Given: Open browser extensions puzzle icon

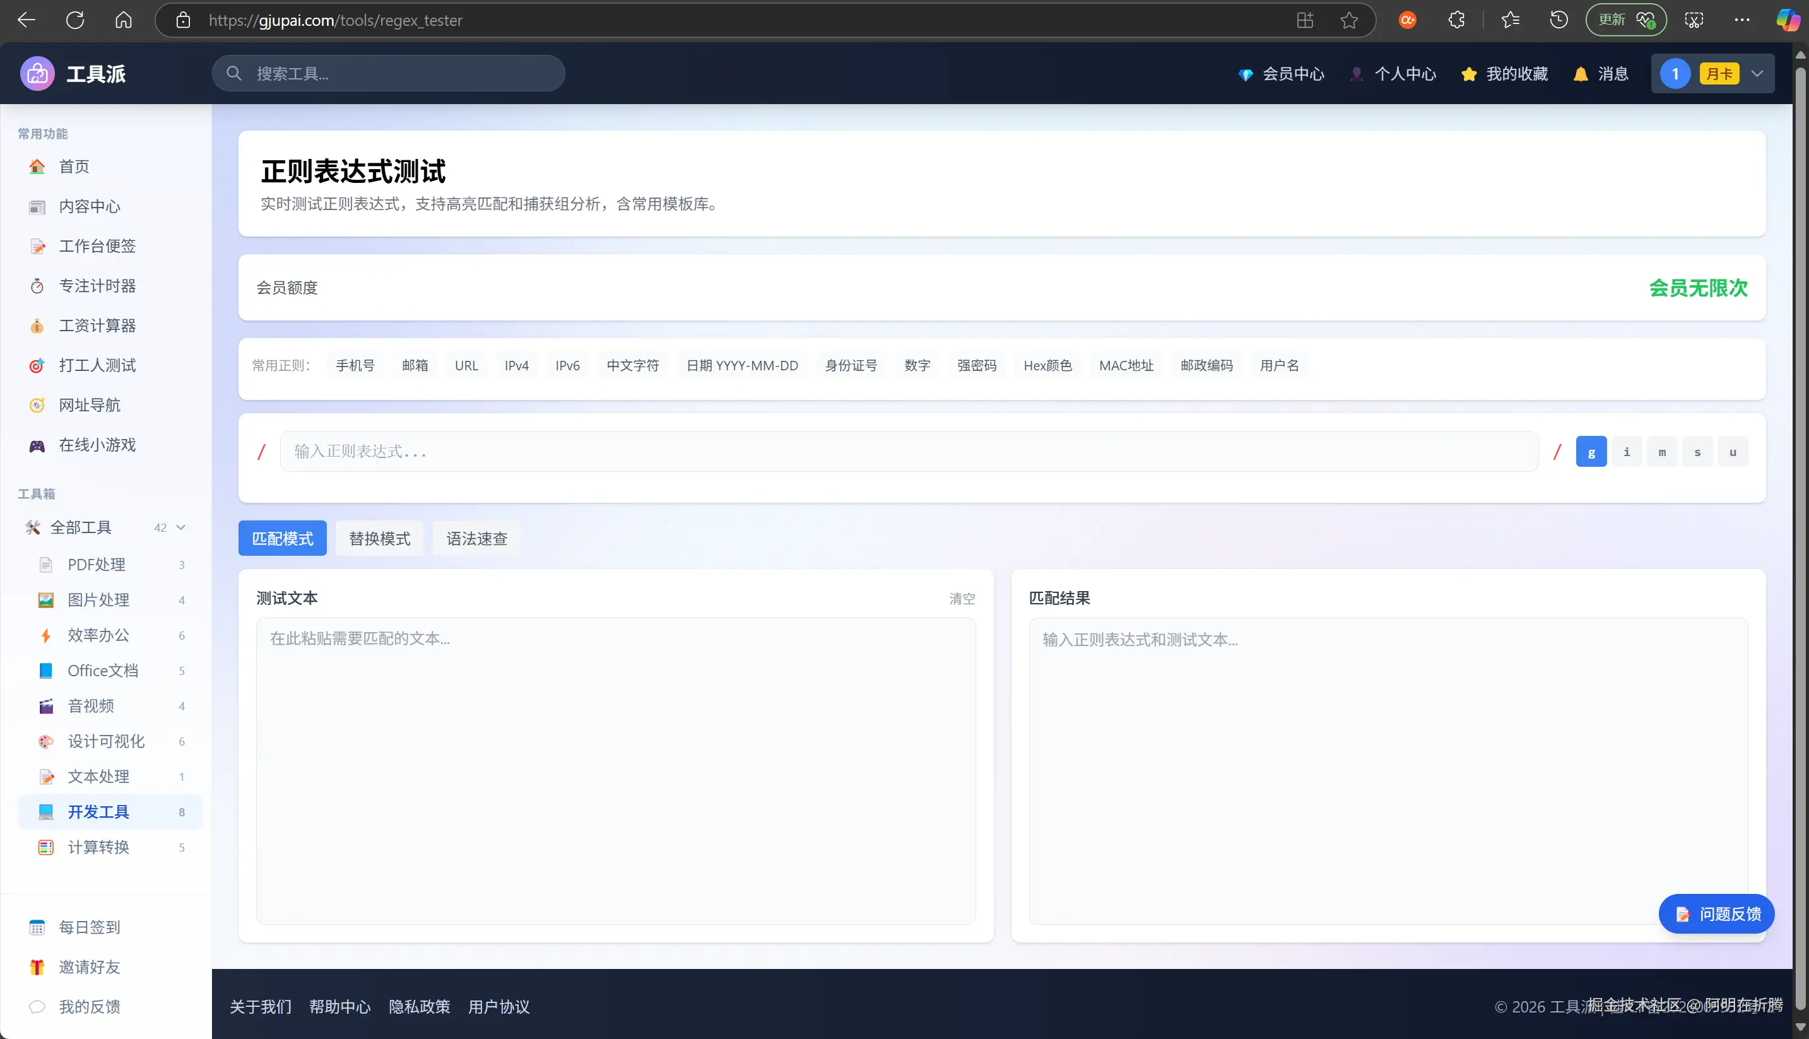Looking at the screenshot, I should coord(1456,20).
